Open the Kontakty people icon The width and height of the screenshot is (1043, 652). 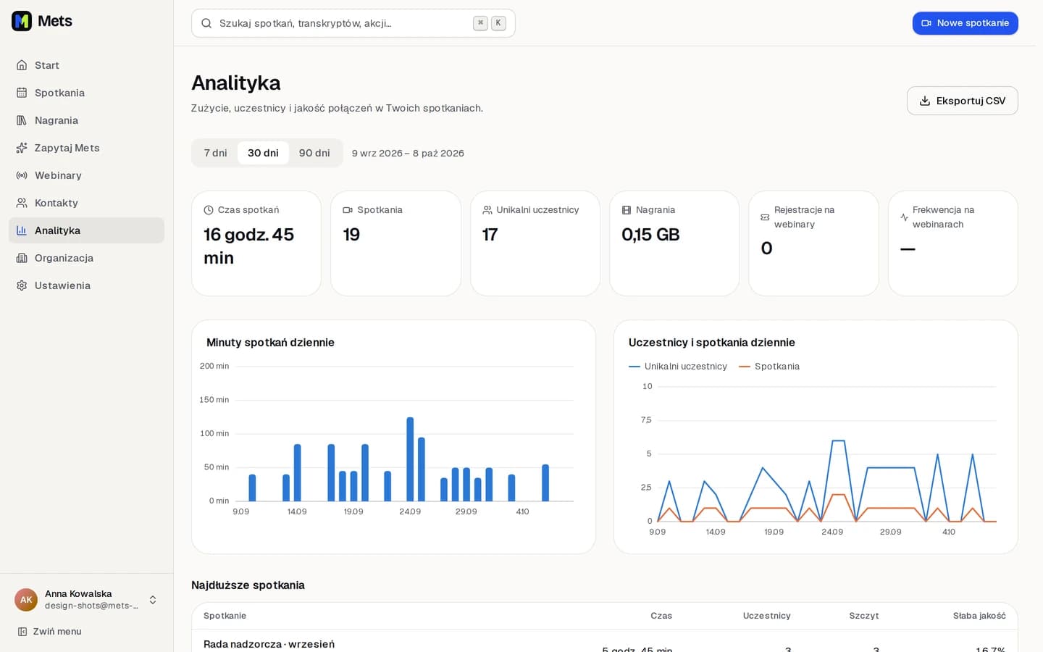click(x=22, y=203)
